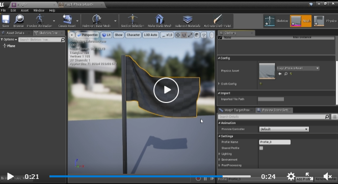Enter video fullscreen mode
The height and width of the screenshot is (184, 338).
click(x=309, y=176)
